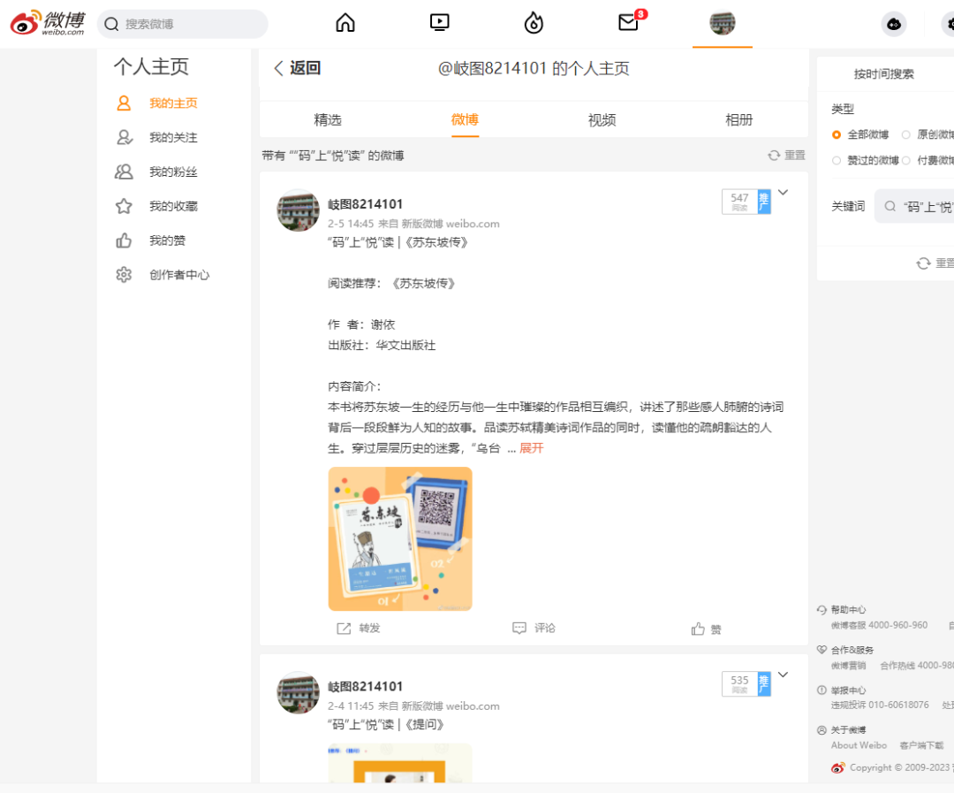
Task: Click the Weibo logo
Action: pyautogui.click(x=48, y=23)
